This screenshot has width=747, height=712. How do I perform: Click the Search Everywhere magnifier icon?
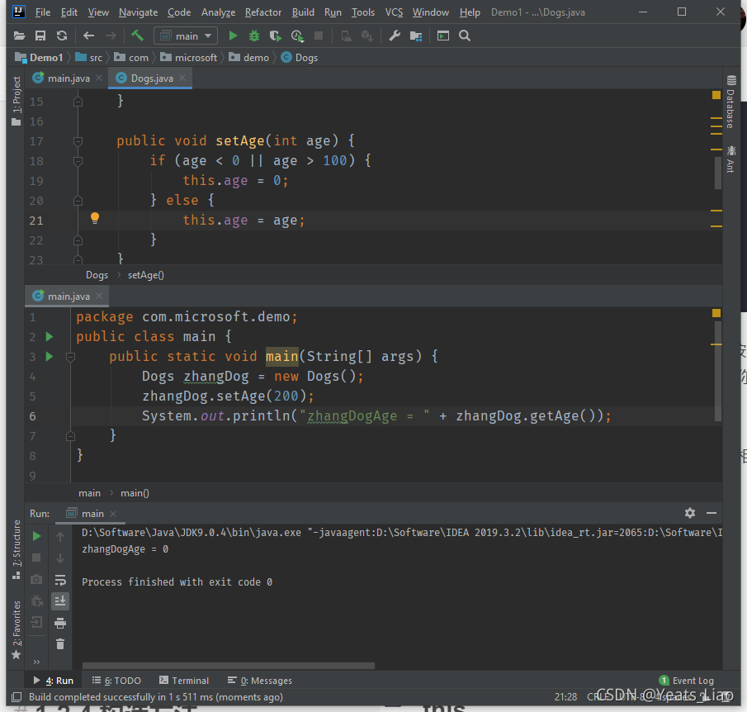[465, 36]
